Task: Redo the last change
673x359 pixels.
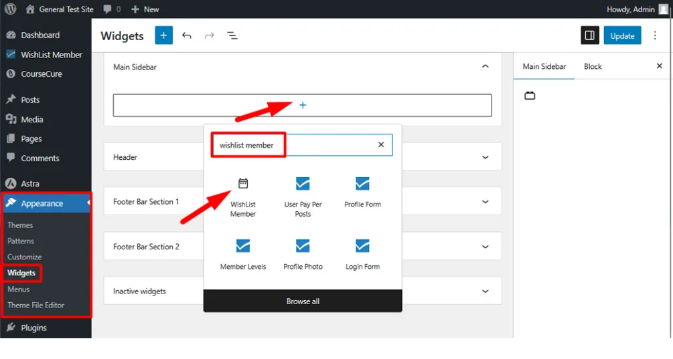Action: 210,35
